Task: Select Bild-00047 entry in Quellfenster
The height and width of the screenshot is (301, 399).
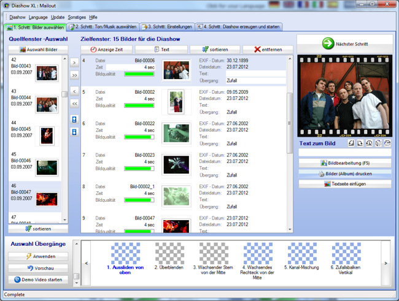Action: click(x=35, y=197)
